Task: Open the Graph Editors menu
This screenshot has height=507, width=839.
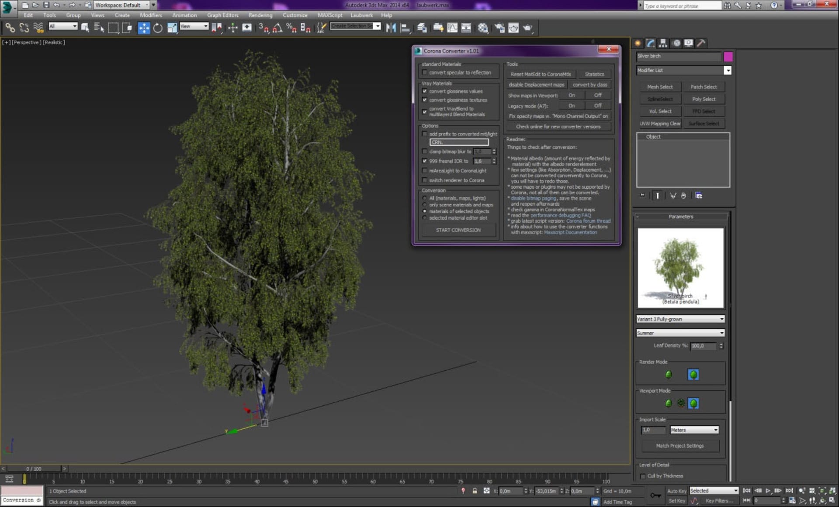Action: click(x=222, y=15)
